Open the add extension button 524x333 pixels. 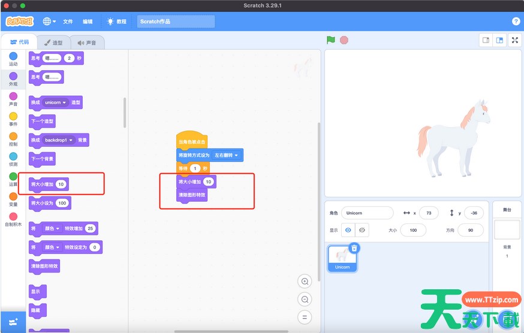pyautogui.click(x=13, y=322)
